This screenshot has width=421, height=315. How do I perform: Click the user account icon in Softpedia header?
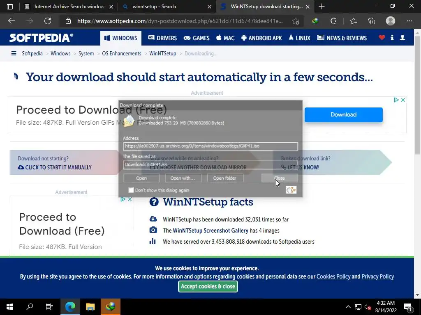[402, 38]
